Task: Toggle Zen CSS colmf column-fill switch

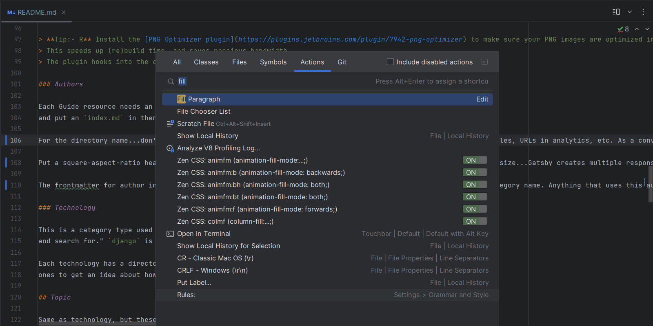Action: (474, 221)
